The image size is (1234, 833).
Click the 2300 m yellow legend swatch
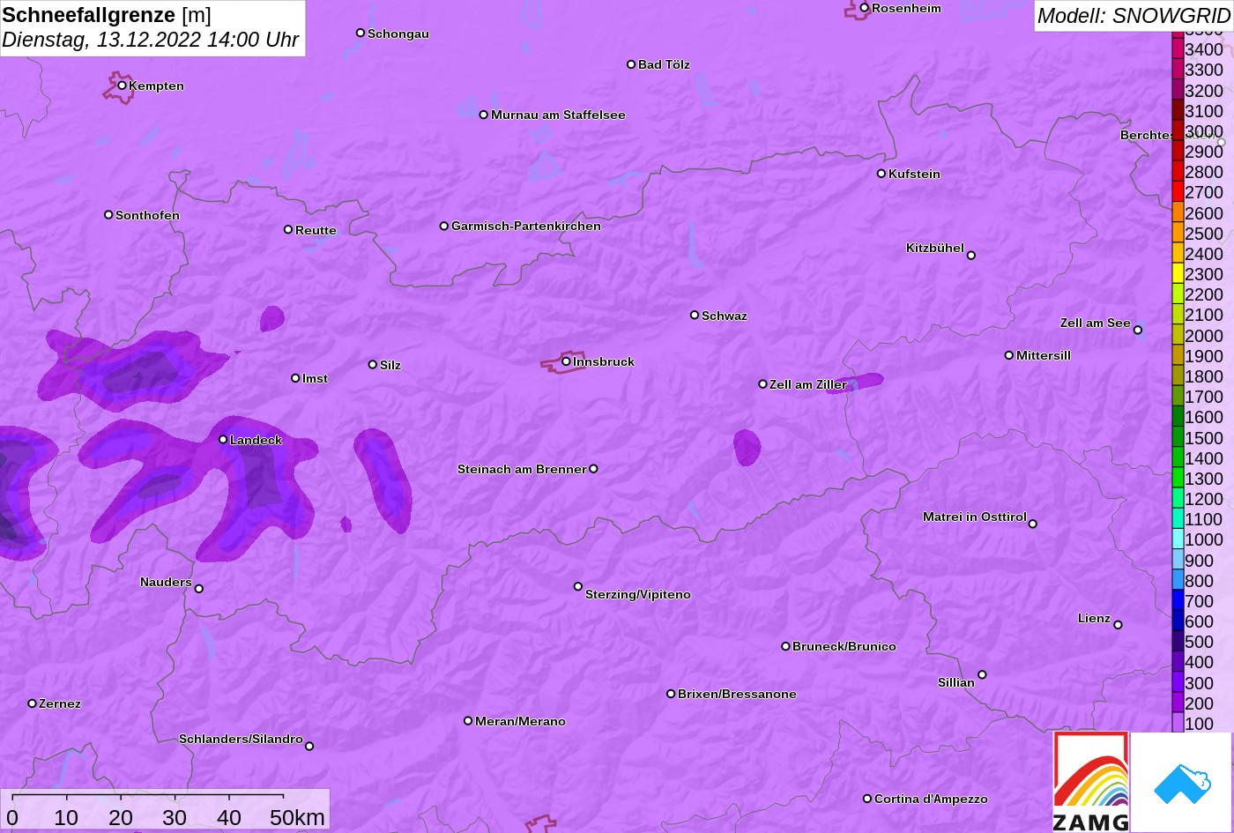click(1178, 274)
